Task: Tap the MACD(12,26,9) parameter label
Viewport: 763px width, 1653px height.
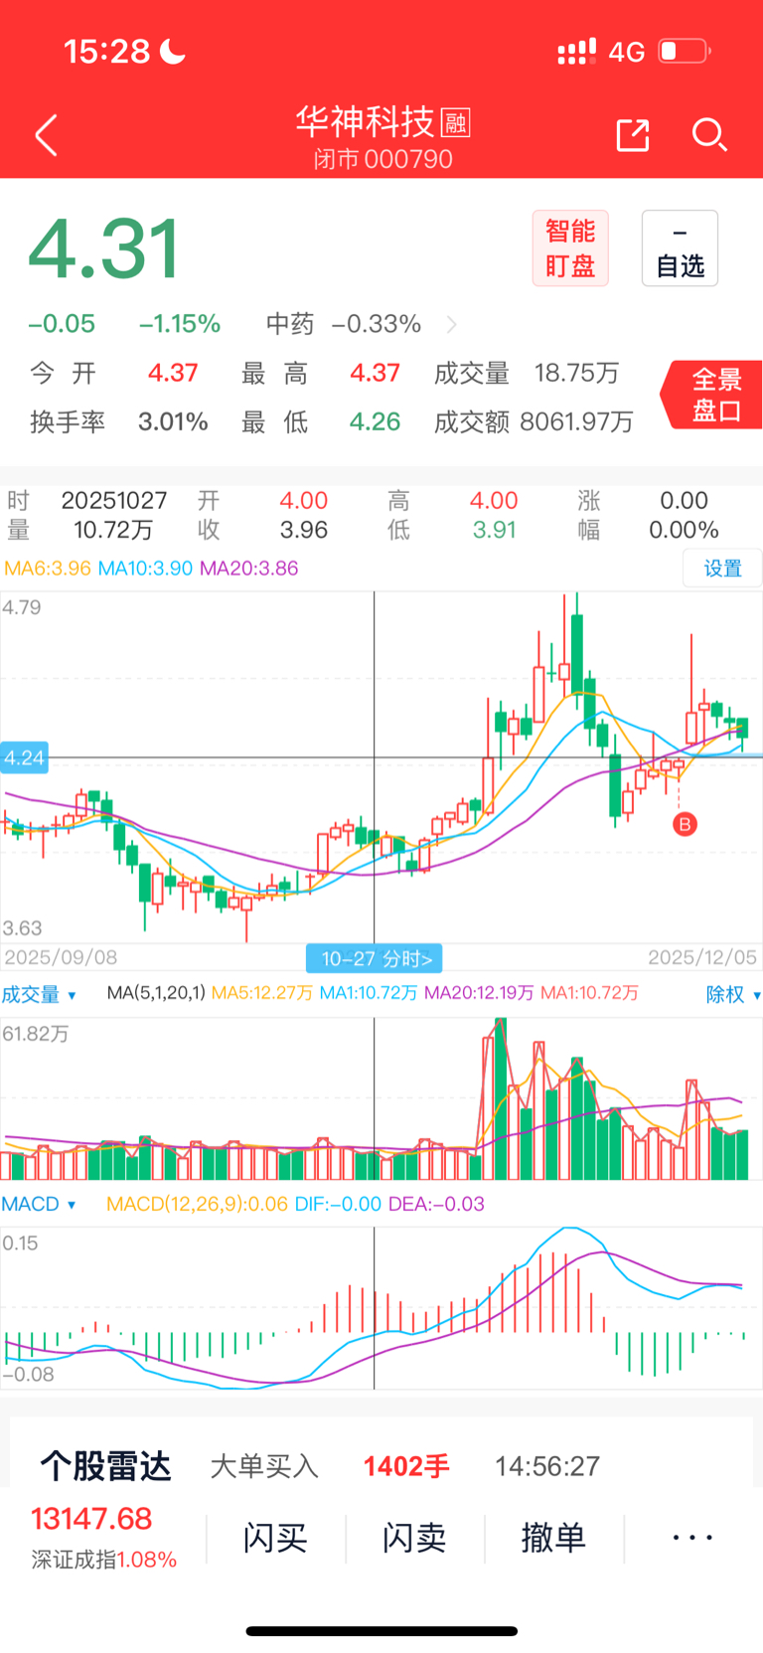Action: 197,1204
